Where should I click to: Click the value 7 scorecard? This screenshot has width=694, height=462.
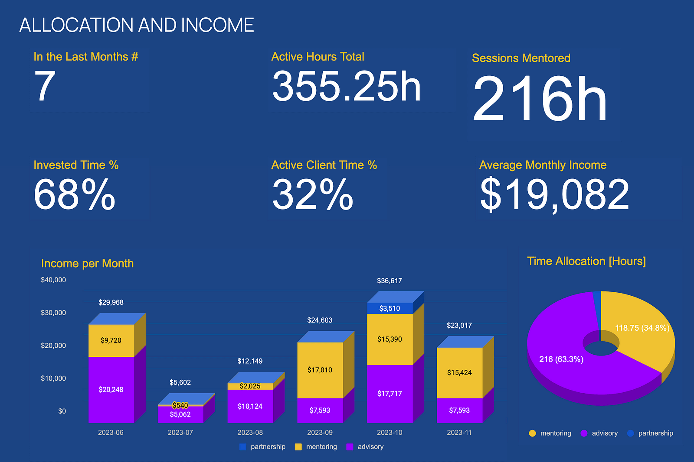[x=45, y=86]
